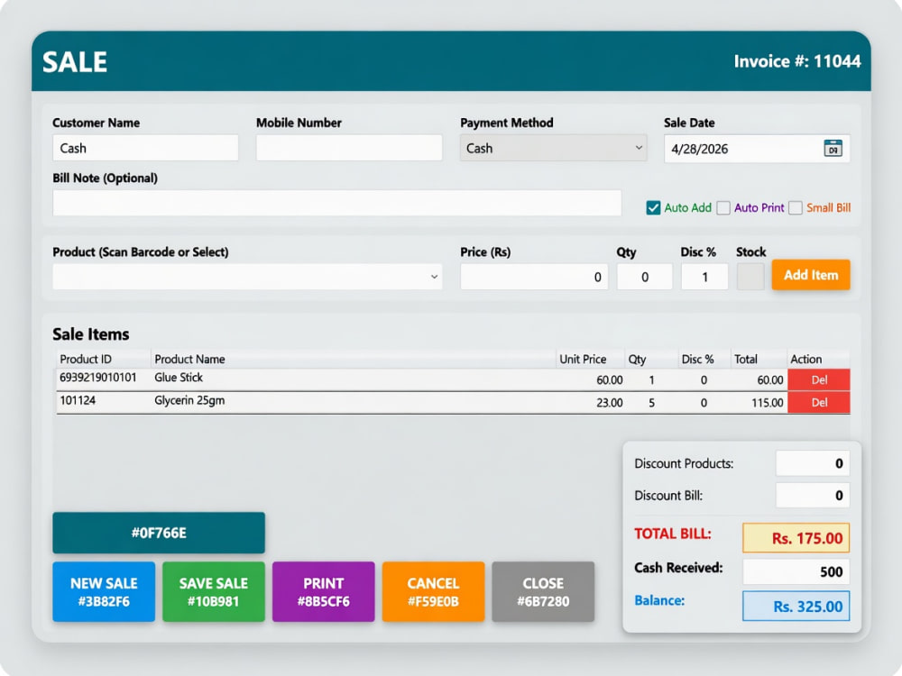This screenshot has width=902, height=676.
Task: Focus the Mobile Number field
Action: point(349,149)
